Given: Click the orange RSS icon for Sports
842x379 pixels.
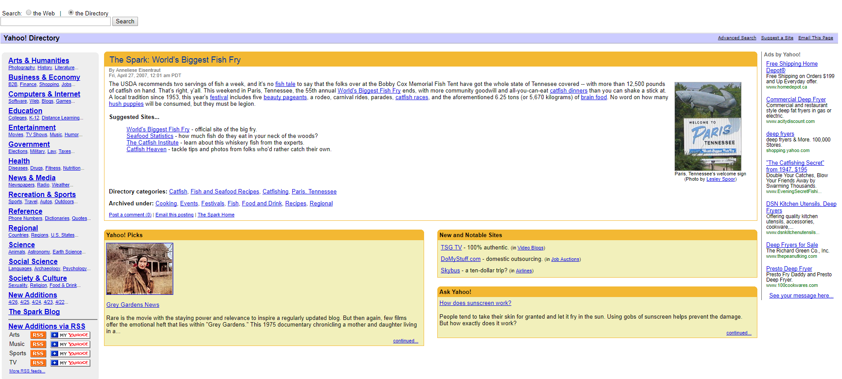Looking at the screenshot, I should 38,353.
